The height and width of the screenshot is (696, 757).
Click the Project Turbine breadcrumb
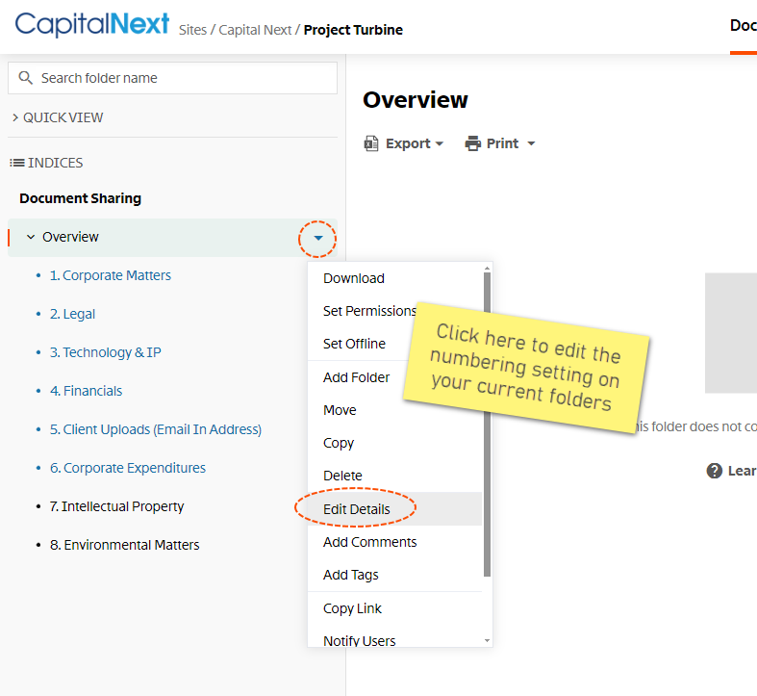353,30
